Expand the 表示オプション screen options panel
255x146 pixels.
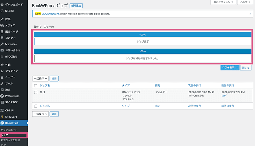223,2
